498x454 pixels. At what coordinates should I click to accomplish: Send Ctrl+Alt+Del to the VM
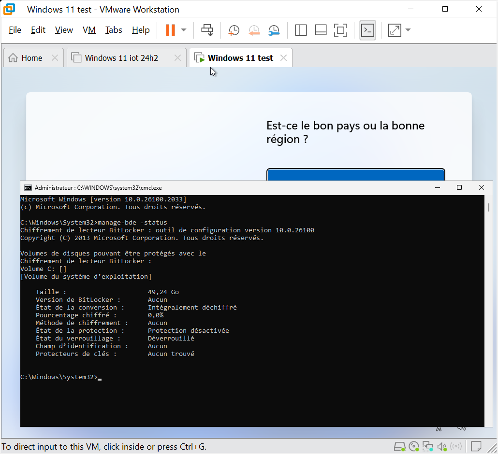pos(207,30)
